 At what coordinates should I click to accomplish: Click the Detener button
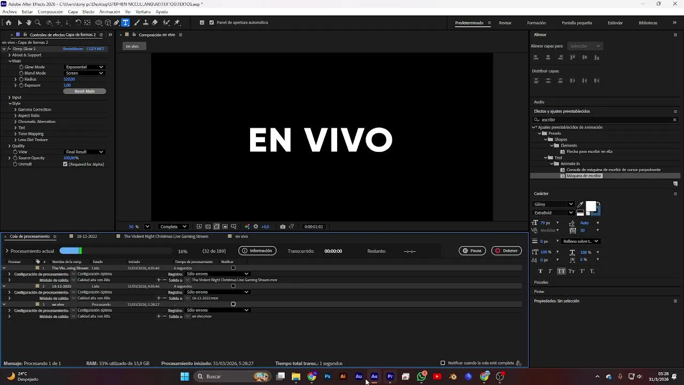tap(507, 251)
